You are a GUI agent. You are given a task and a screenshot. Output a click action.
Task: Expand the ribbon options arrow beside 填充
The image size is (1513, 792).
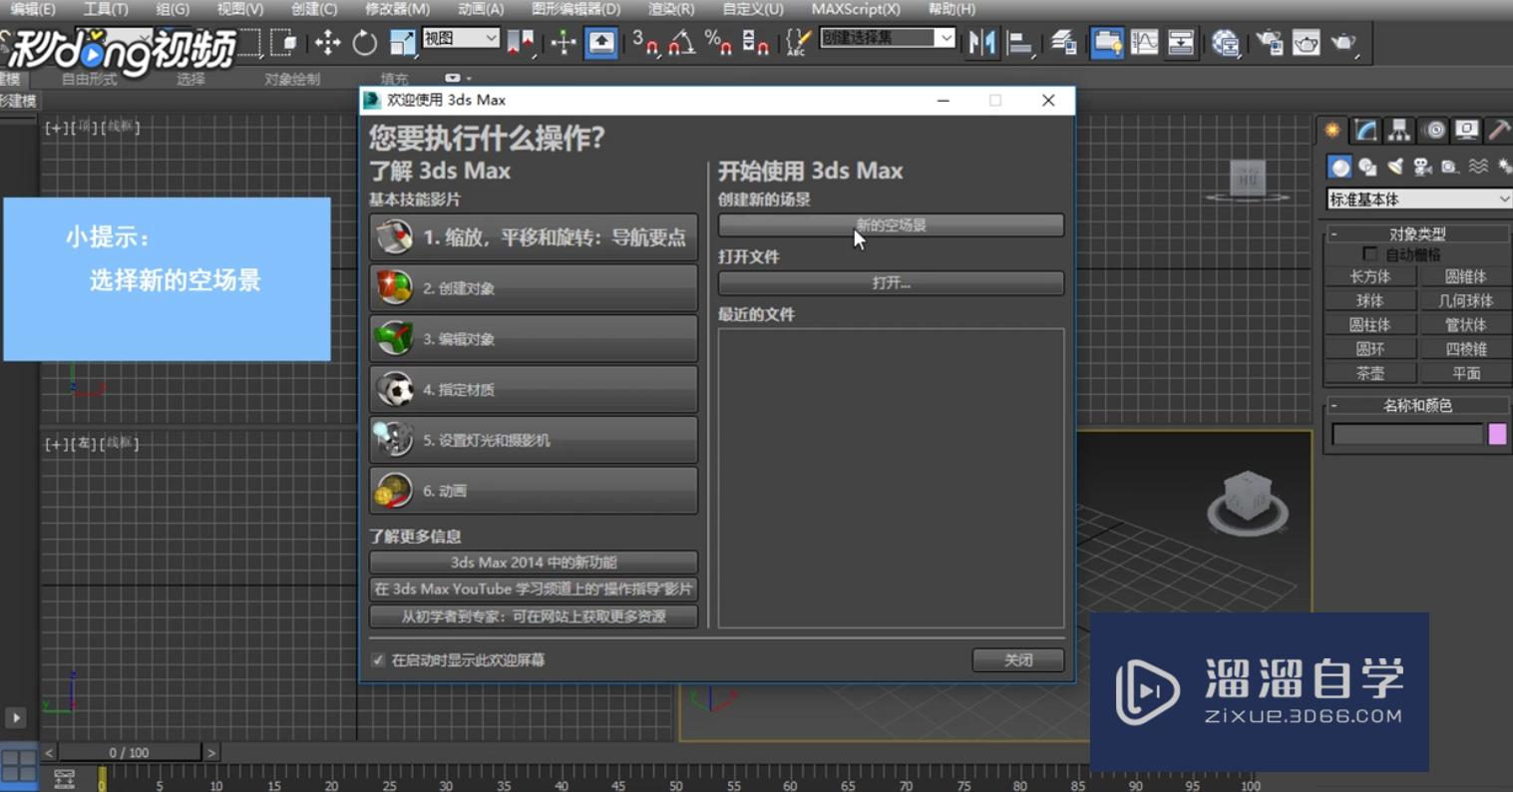click(x=457, y=78)
